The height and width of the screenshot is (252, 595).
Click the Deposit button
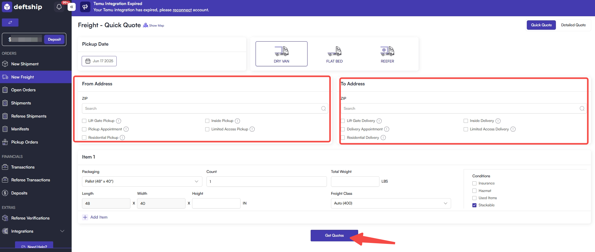click(x=54, y=39)
